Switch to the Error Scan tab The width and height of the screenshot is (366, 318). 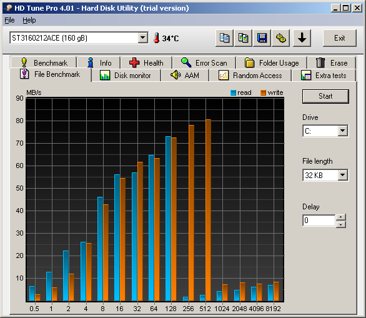coord(204,62)
